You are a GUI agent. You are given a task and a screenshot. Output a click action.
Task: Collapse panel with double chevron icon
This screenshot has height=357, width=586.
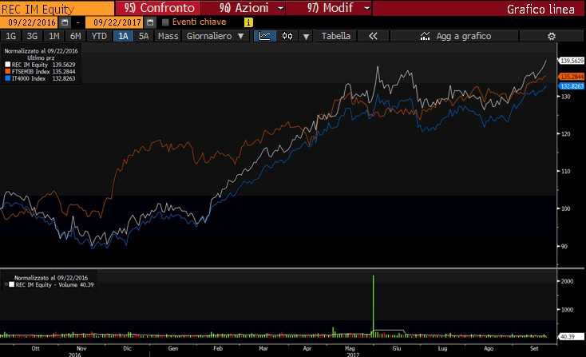point(373,36)
